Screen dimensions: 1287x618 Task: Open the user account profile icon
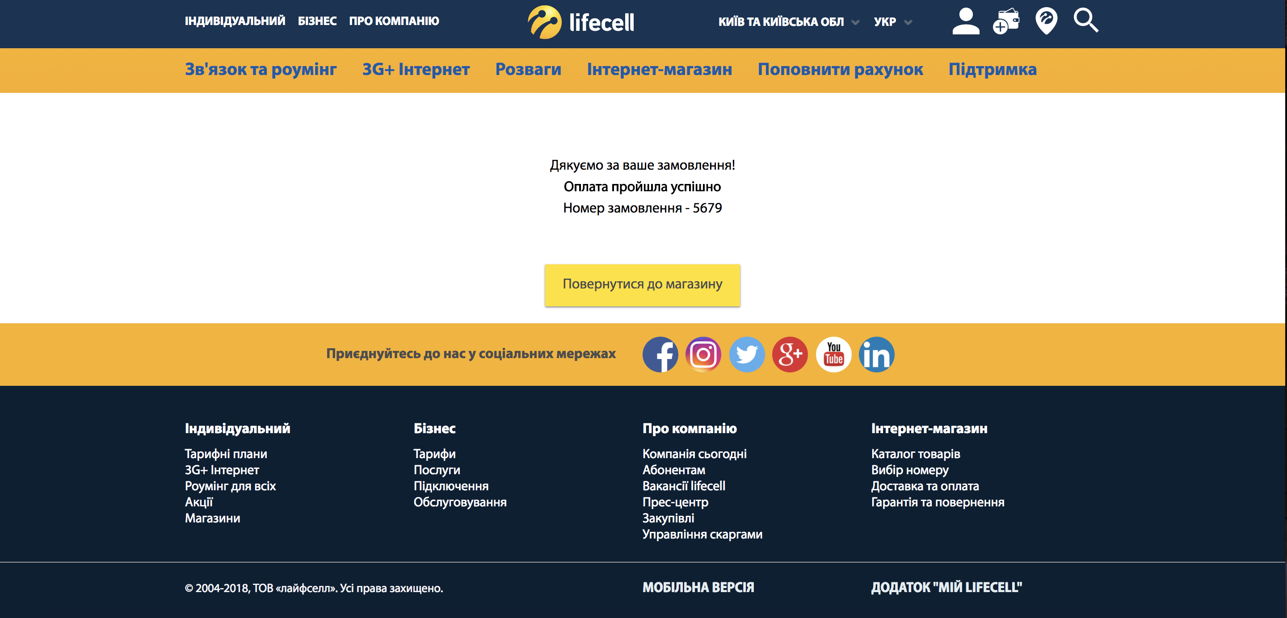click(x=965, y=21)
